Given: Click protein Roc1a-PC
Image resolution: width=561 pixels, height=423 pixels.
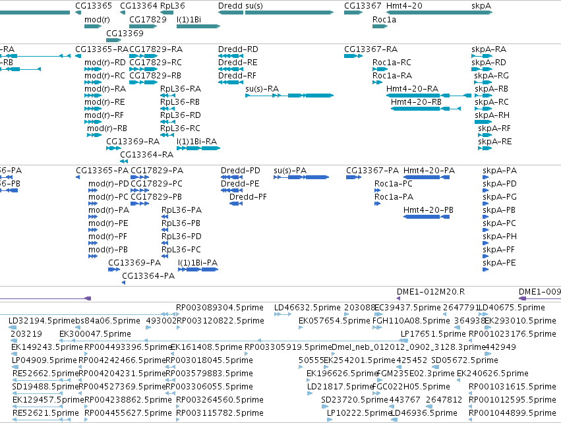Looking at the screenshot, I should [x=393, y=184].
